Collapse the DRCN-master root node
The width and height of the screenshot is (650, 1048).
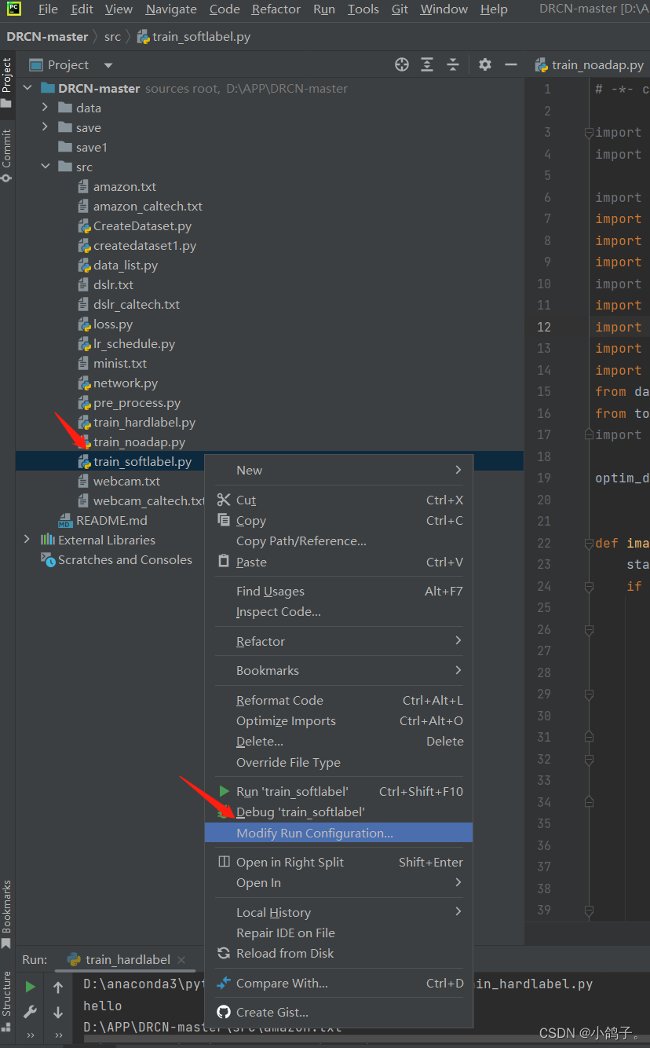point(28,88)
